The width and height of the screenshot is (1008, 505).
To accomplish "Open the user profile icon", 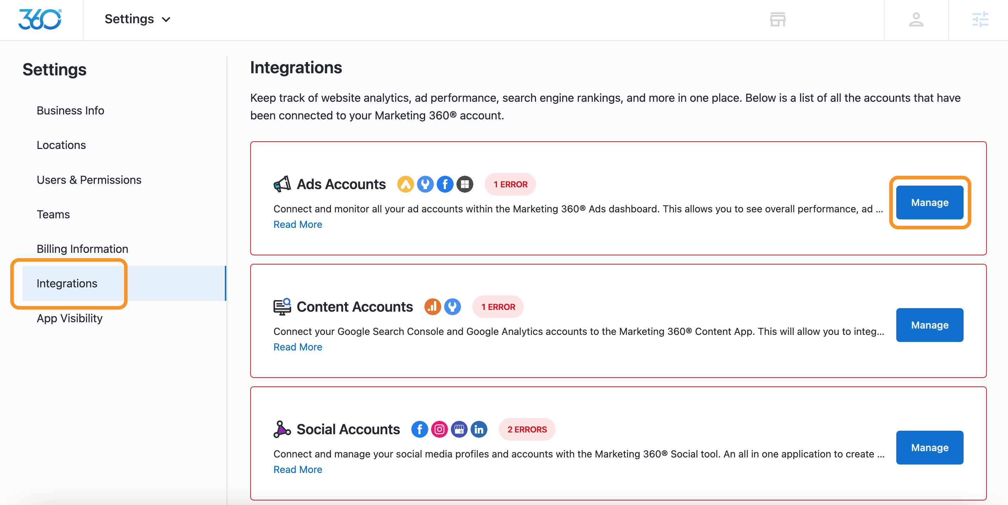I will (x=916, y=19).
